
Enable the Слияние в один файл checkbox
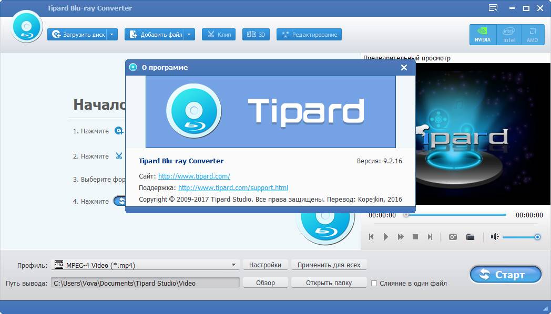point(374,283)
